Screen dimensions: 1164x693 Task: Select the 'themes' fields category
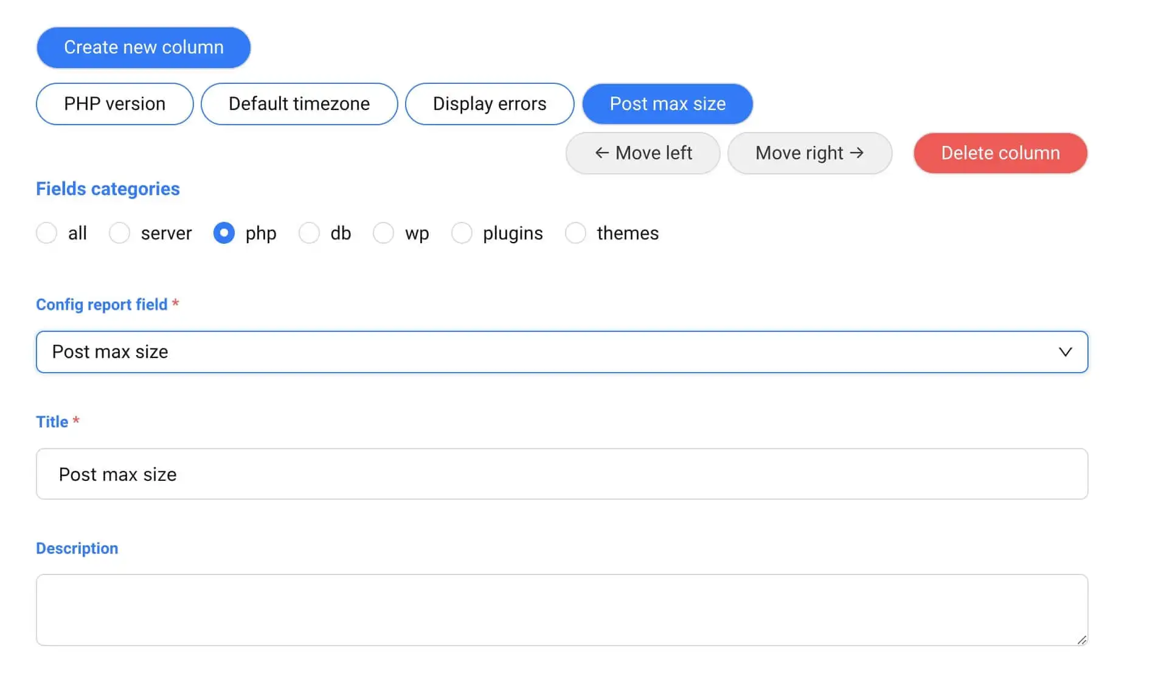pyautogui.click(x=575, y=233)
